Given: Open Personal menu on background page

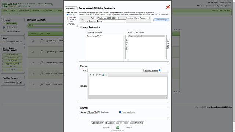Looking at the screenshot, I should tap(36, 11).
